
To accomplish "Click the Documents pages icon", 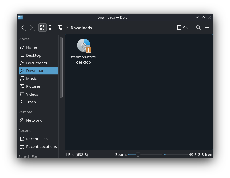I will pos(22,63).
